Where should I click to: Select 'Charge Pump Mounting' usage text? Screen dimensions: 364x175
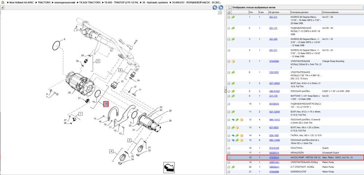333,61
